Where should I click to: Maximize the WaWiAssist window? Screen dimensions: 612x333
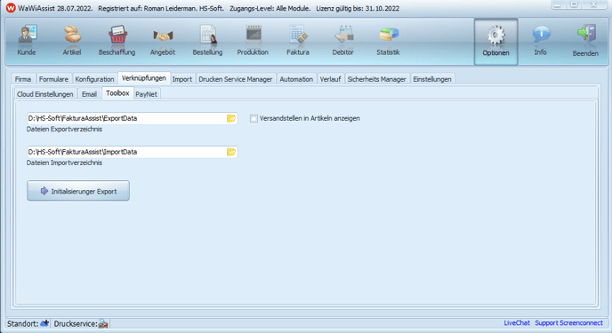(x=574, y=4)
